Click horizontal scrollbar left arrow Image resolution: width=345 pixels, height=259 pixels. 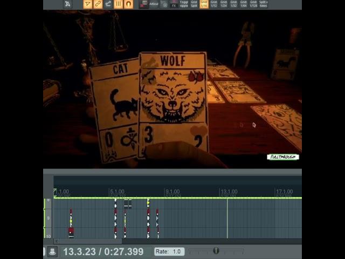57,241
